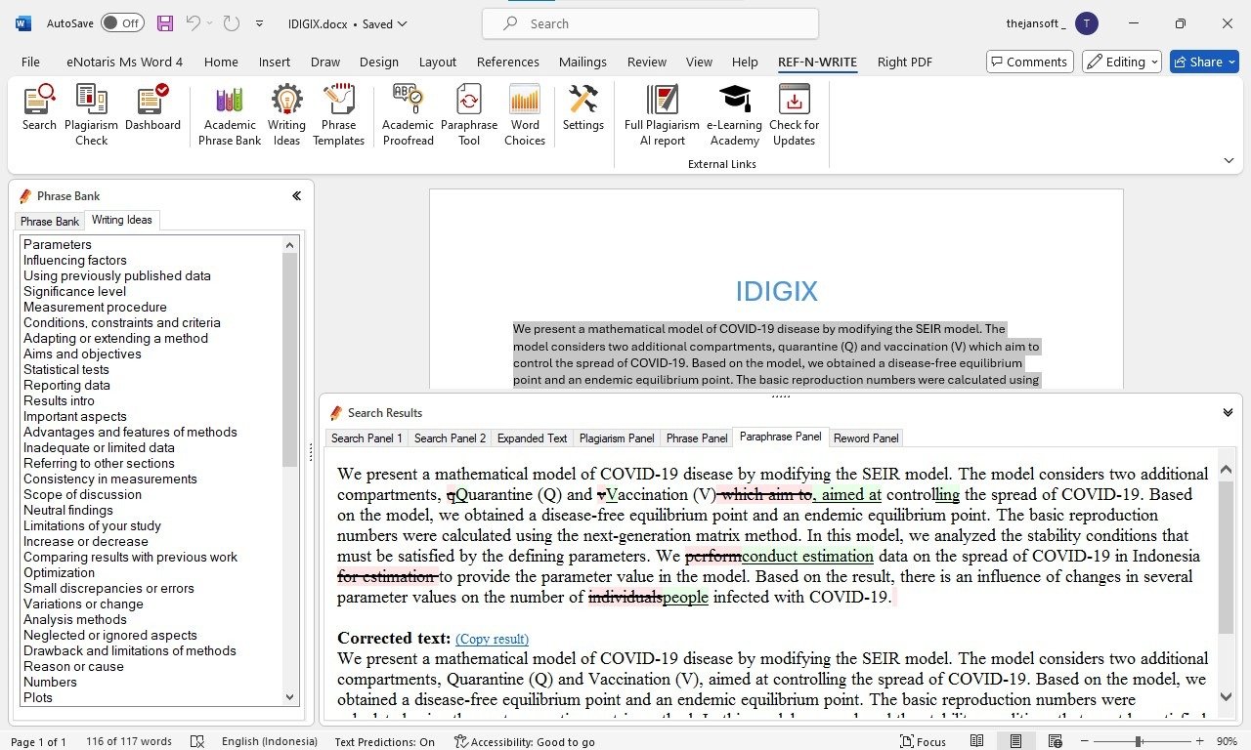1251x750 pixels.
Task: Open Full Plagiarism AI report
Action: pyautogui.click(x=663, y=115)
